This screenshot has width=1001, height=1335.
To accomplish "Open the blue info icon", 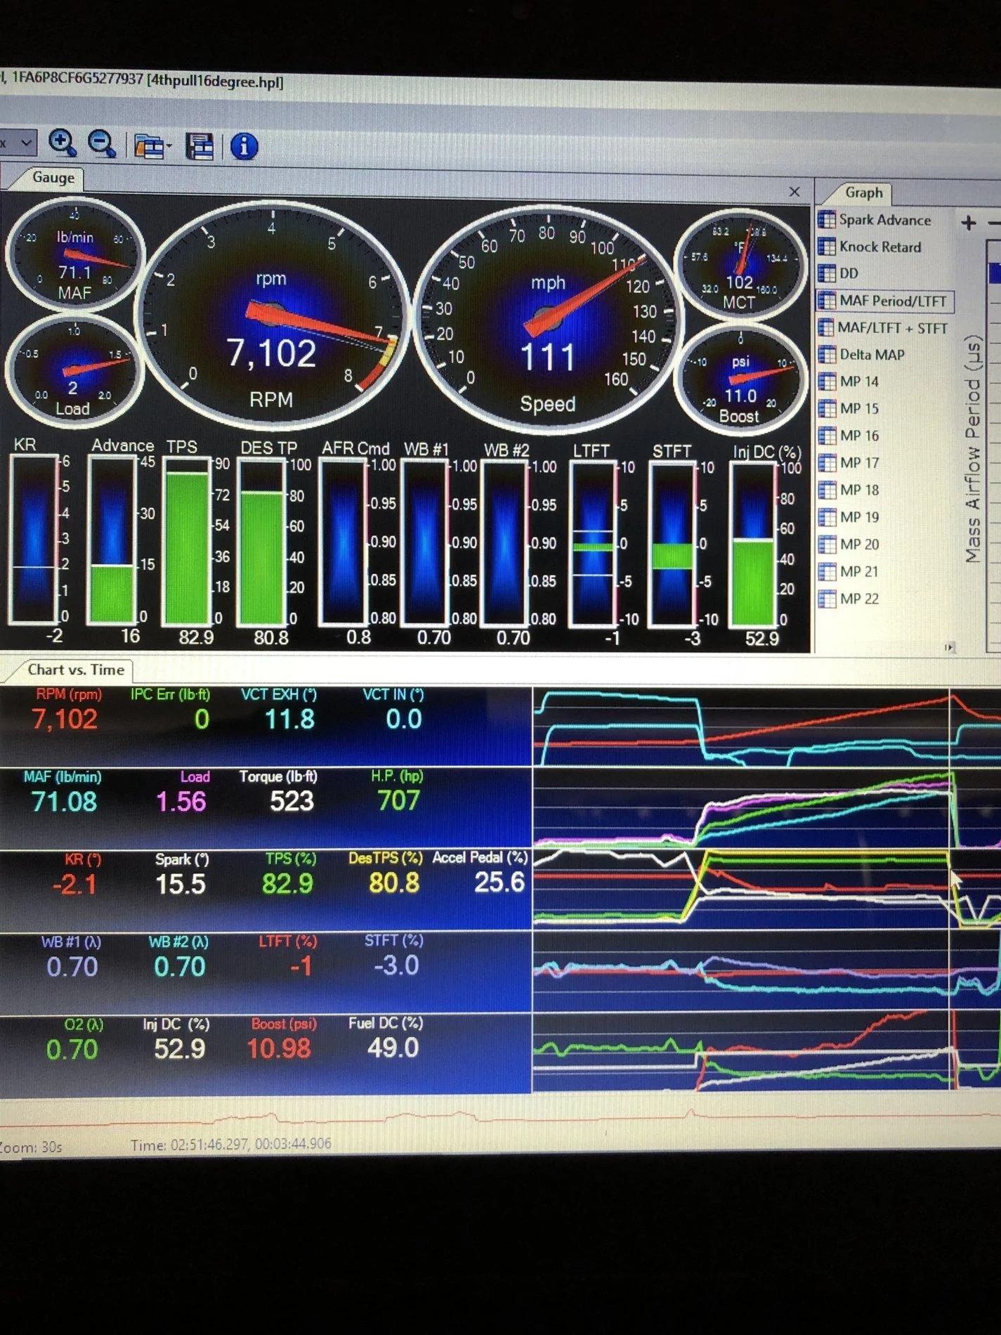I will [244, 147].
